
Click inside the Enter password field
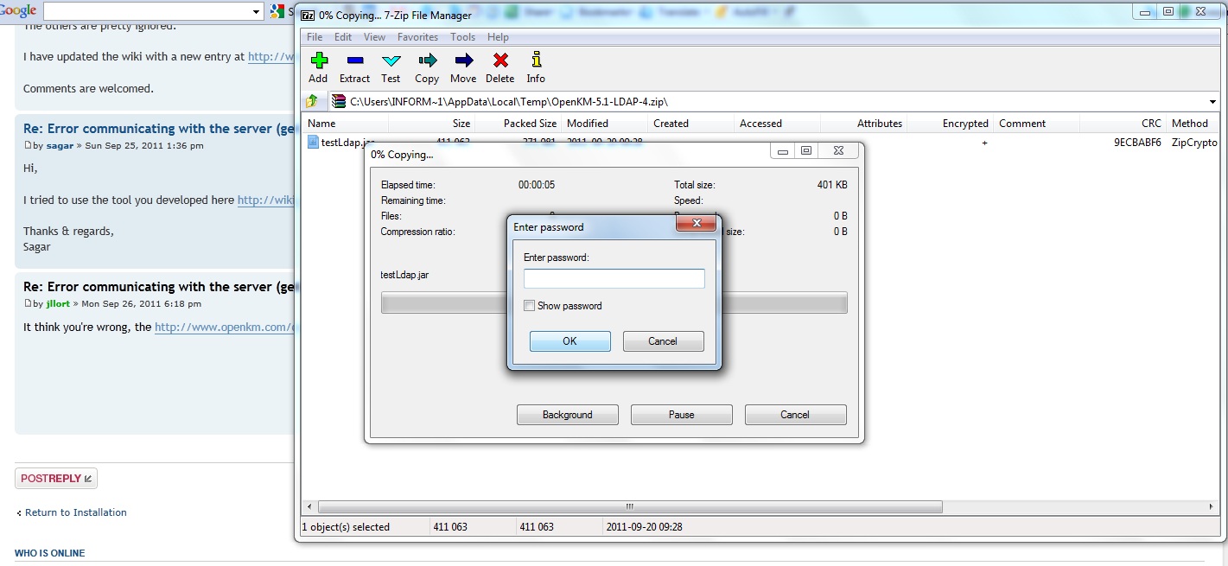click(614, 278)
